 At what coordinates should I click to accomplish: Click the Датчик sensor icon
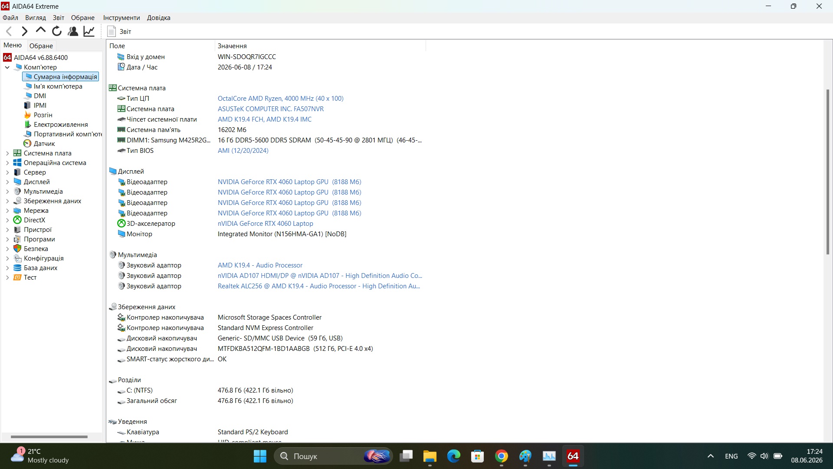point(28,144)
